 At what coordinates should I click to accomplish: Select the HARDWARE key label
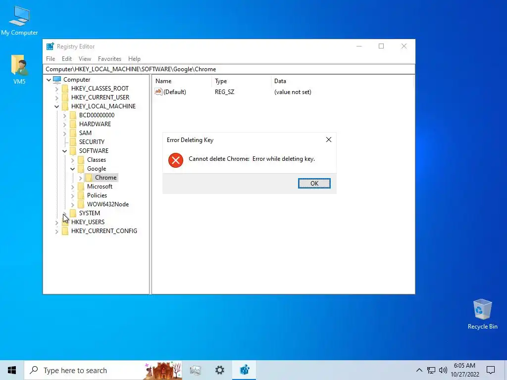click(95, 124)
